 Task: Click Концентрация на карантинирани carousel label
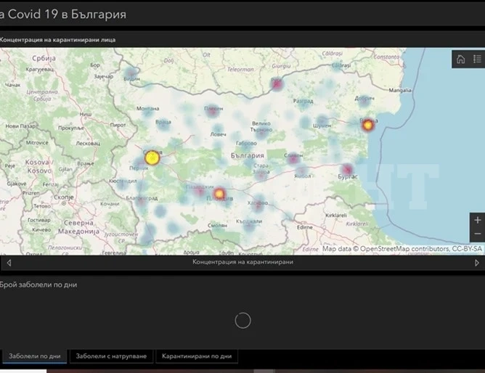pos(242,262)
